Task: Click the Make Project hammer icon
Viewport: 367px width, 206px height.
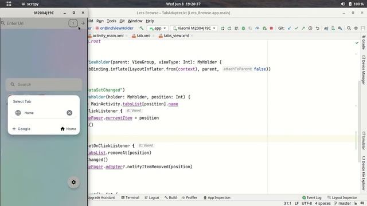Action: point(142,28)
